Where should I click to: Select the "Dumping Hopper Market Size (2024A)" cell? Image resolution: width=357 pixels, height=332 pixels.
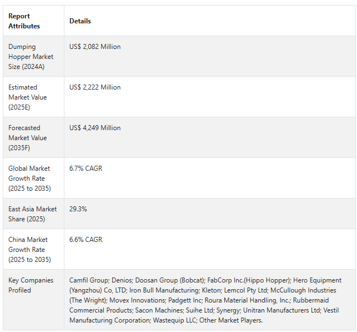click(x=31, y=57)
